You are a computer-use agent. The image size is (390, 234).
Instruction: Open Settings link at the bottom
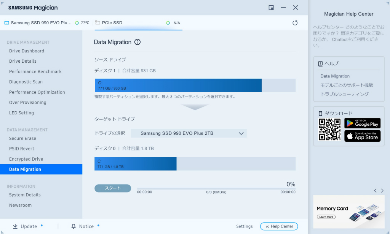click(x=244, y=226)
